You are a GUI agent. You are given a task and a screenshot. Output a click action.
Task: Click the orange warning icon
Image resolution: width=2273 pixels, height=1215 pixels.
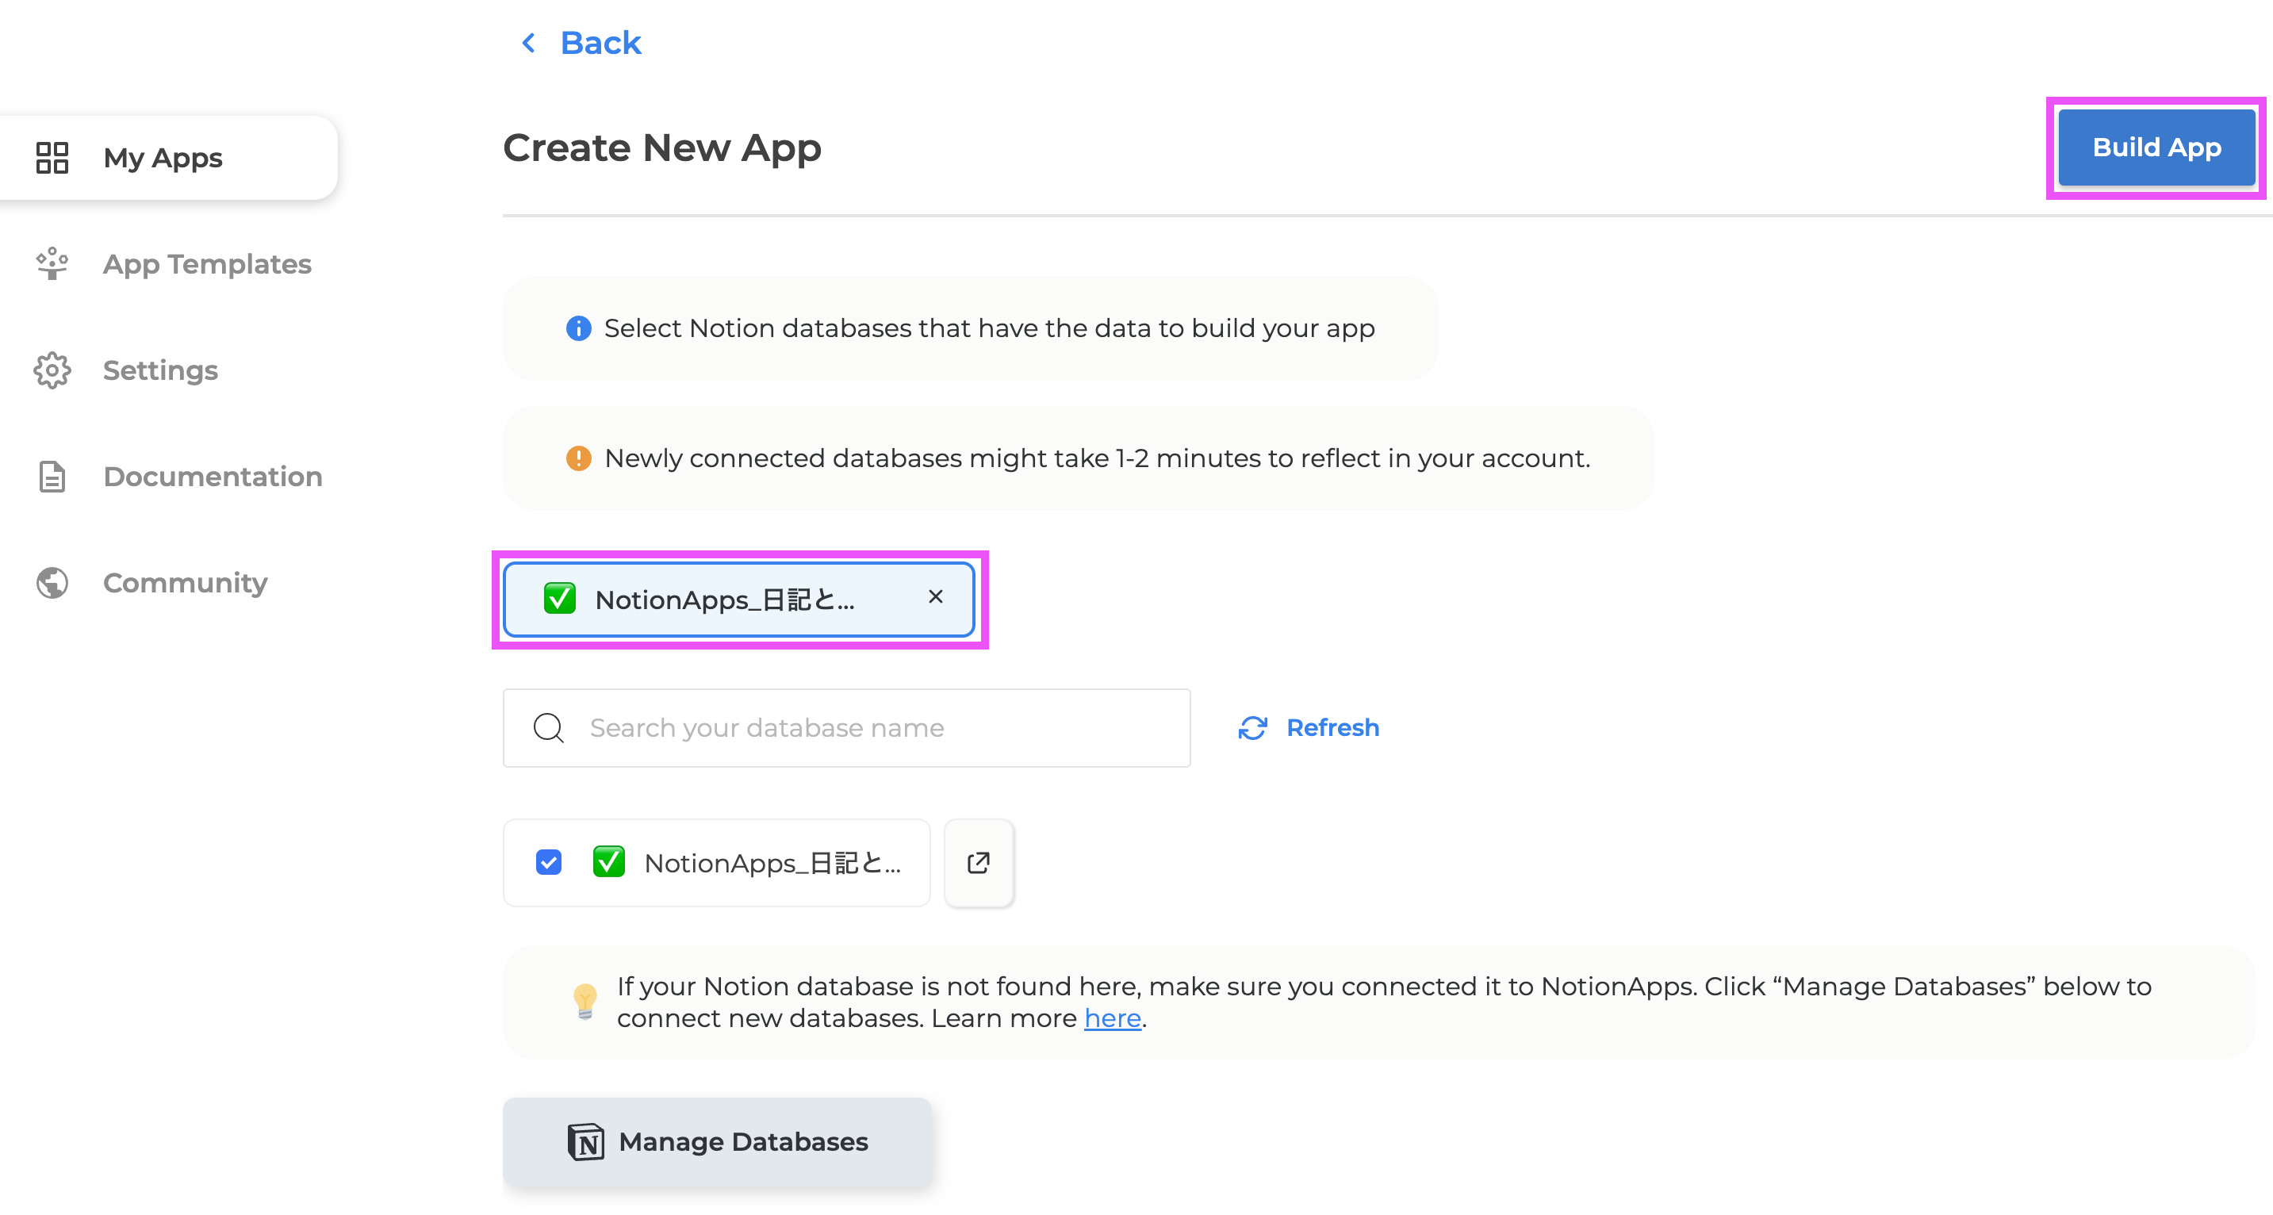pos(578,458)
